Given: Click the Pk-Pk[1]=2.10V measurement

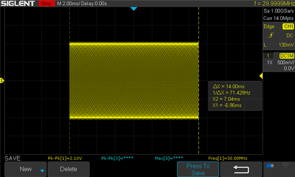Looking at the screenshot, I should [65, 158].
